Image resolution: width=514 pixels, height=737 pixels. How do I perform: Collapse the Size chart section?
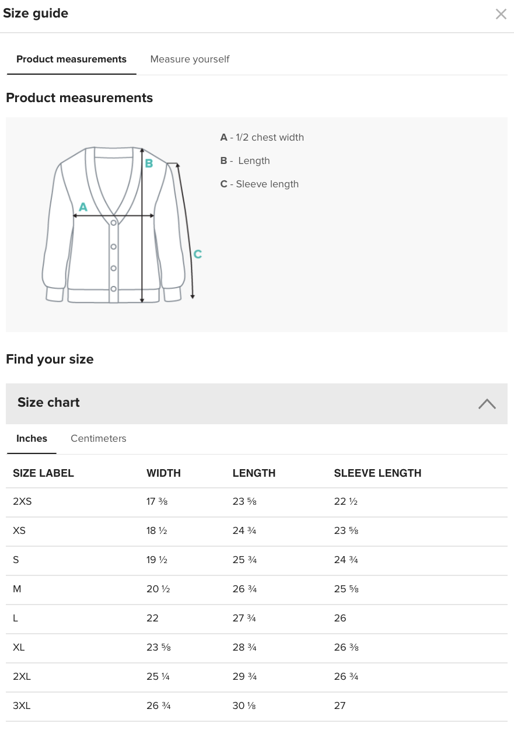point(487,403)
